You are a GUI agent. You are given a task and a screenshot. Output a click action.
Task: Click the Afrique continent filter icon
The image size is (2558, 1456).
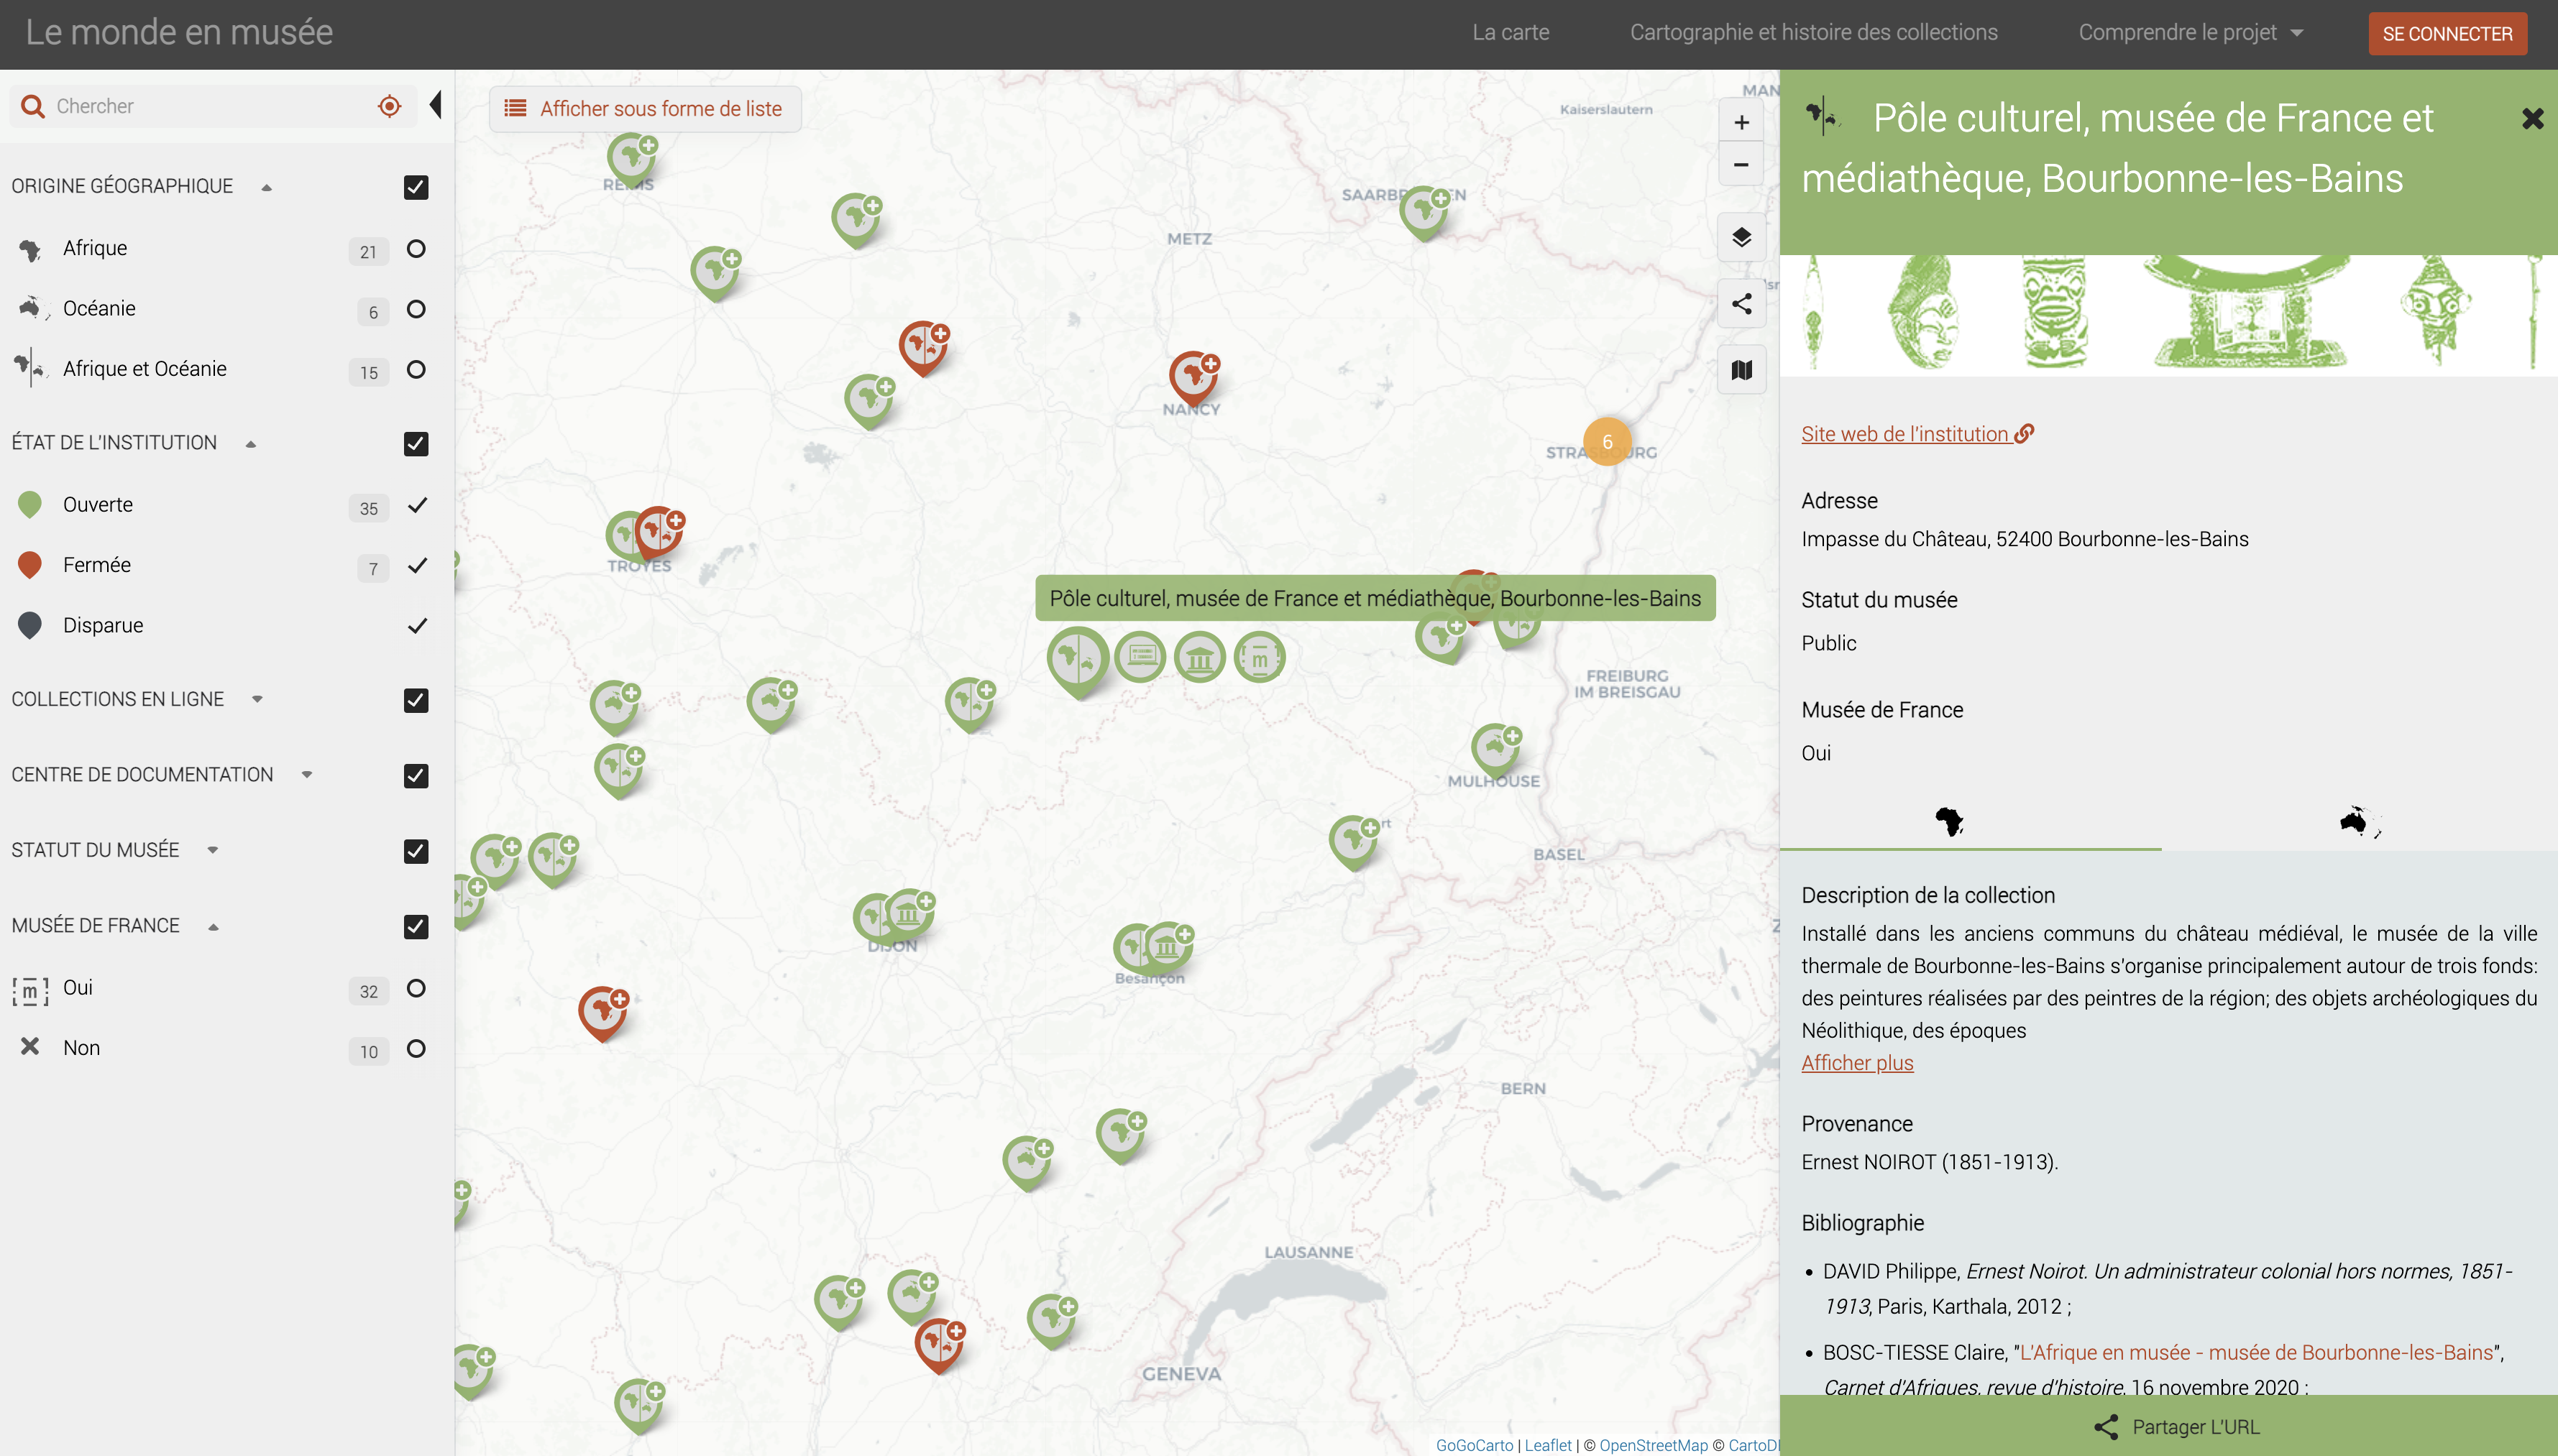pos(30,249)
